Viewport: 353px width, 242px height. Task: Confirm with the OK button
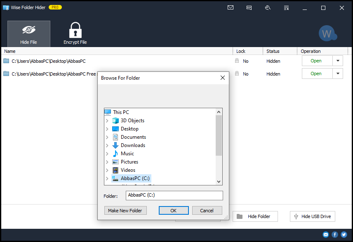(x=174, y=211)
